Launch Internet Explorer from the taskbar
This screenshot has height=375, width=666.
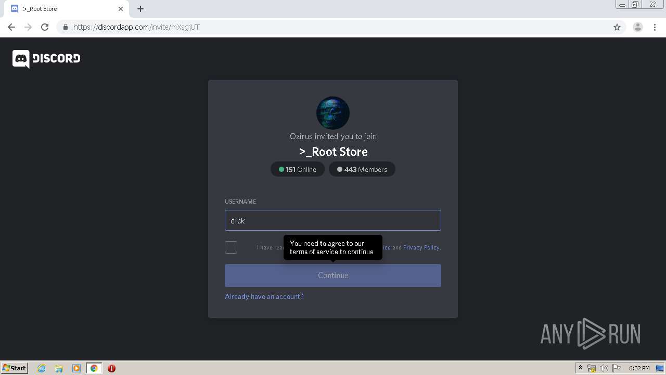pos(42,368)
